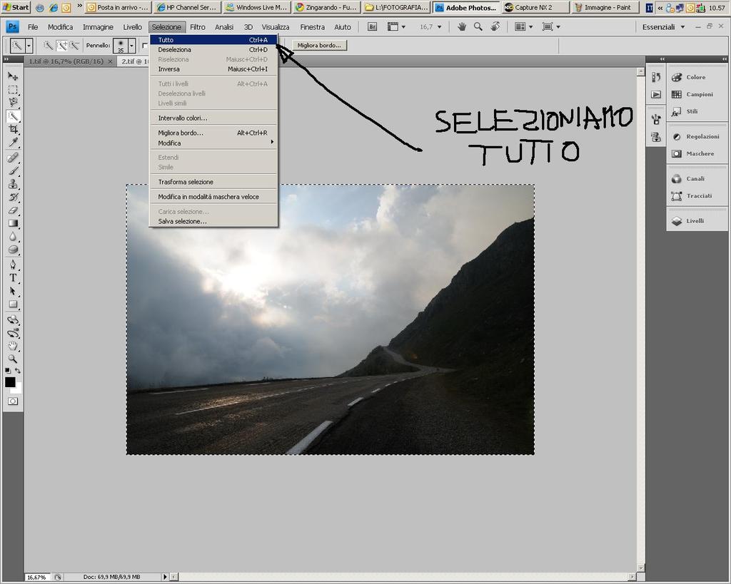731x584 pixels.
Task: Select the Crop tool in the toolbox
Action: [13, 130]
